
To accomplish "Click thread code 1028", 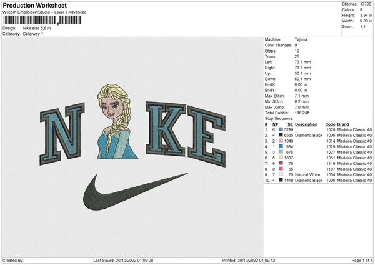I will click(331, 129).
